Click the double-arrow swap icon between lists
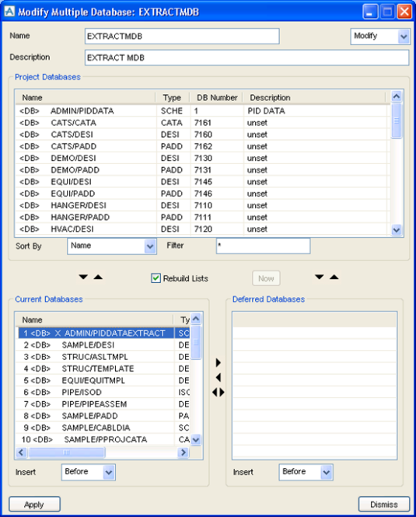This screenshot has width=416, height=517. tap(218, 392)
